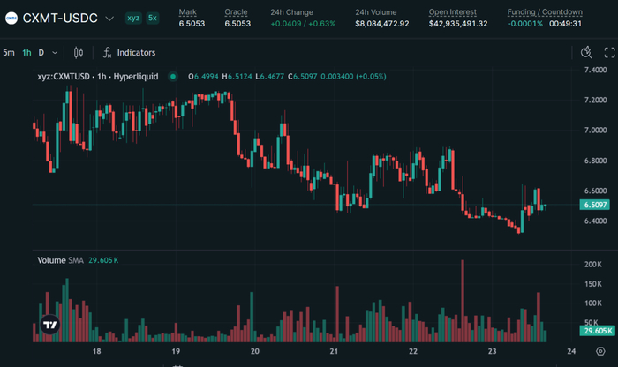Click the funding countdown 00:49:31
618x367 pixels.
coord(565,24)
